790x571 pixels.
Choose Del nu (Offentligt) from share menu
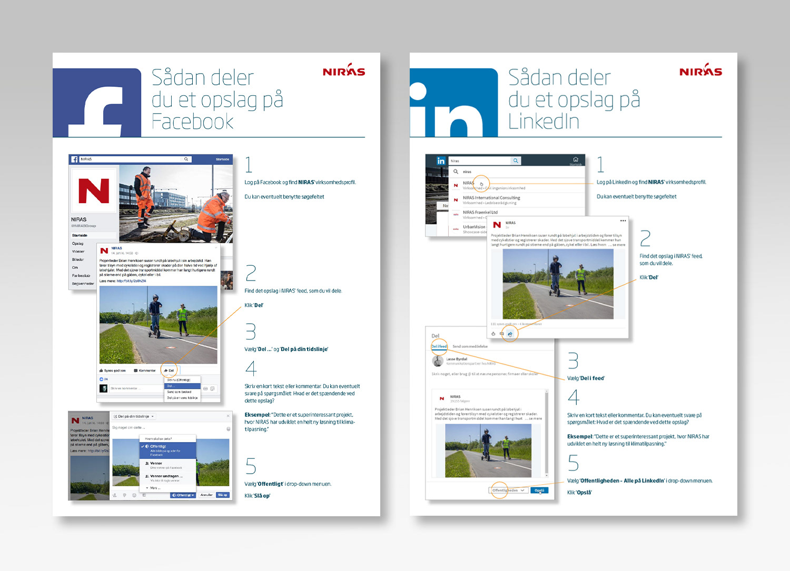tap(182, 379)
